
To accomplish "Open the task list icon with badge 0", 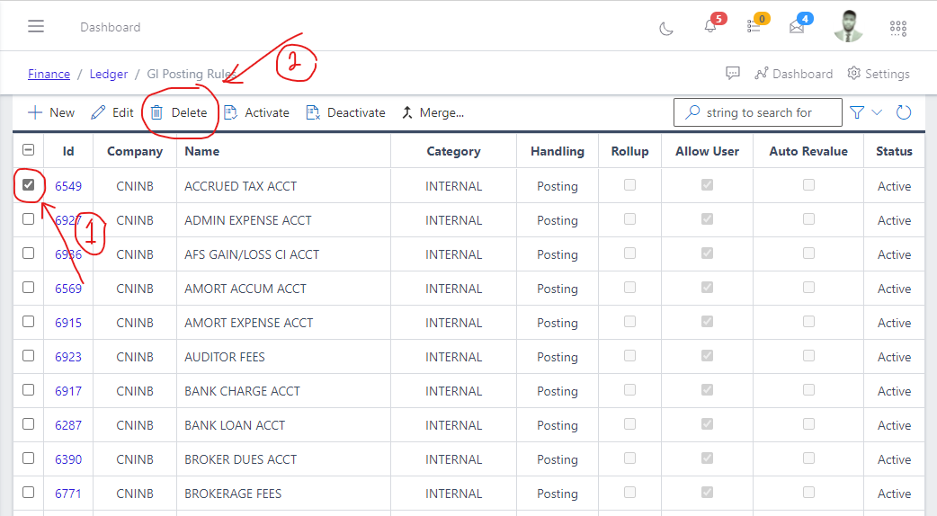I will tap(754, 26).
